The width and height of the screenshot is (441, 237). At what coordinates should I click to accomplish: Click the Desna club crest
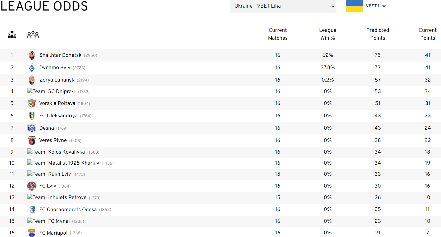[x=32, y=128]
